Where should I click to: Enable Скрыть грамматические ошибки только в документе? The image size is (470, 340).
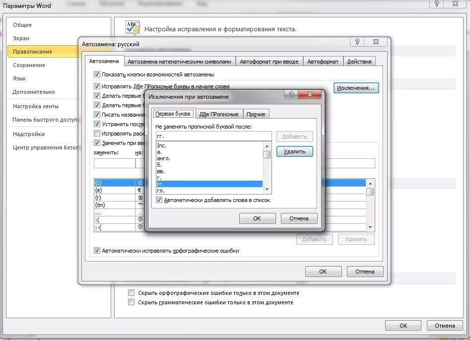click(131, 302)
